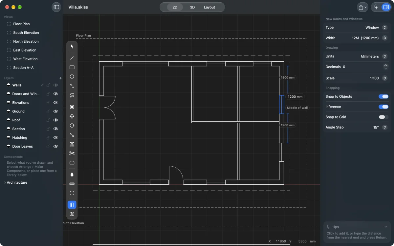Add a new layer with plus icon
This screenshot has width=394, height=246.
coord(60,78)
